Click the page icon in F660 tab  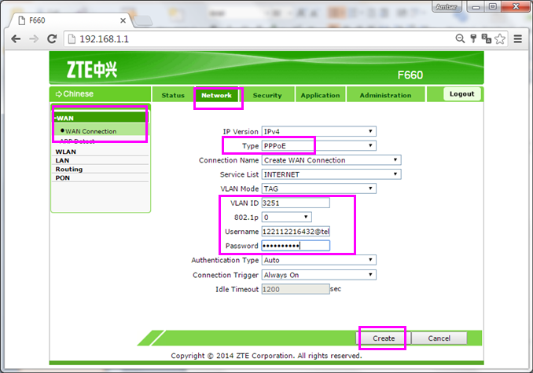[22, 20]
